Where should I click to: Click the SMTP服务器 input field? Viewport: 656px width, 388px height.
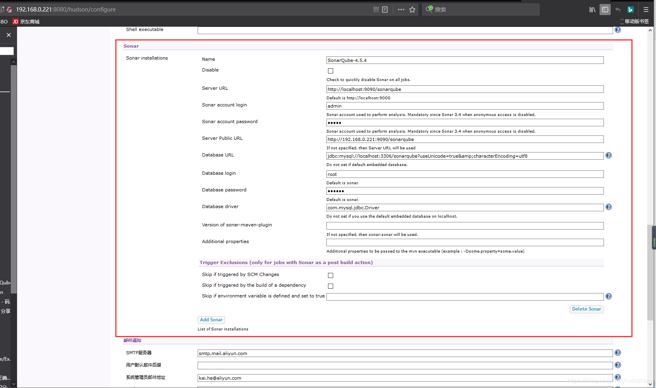click(x=405, y=353)
